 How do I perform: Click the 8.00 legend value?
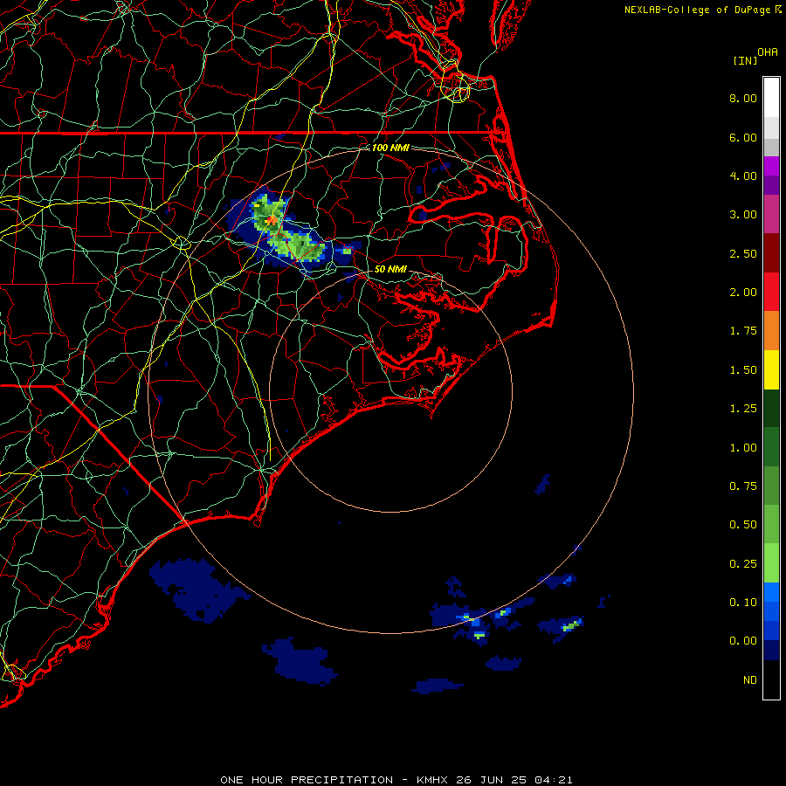(743, 98)
